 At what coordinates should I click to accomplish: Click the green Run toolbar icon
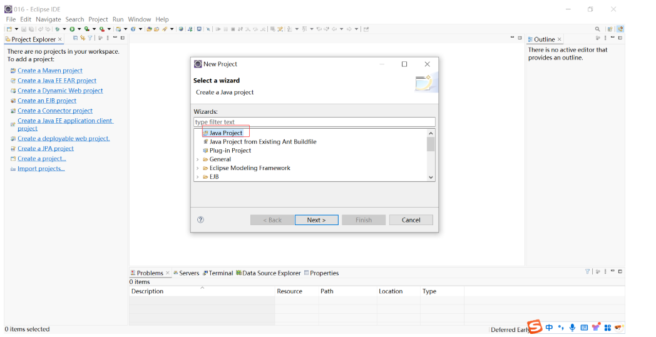point(72,29)
